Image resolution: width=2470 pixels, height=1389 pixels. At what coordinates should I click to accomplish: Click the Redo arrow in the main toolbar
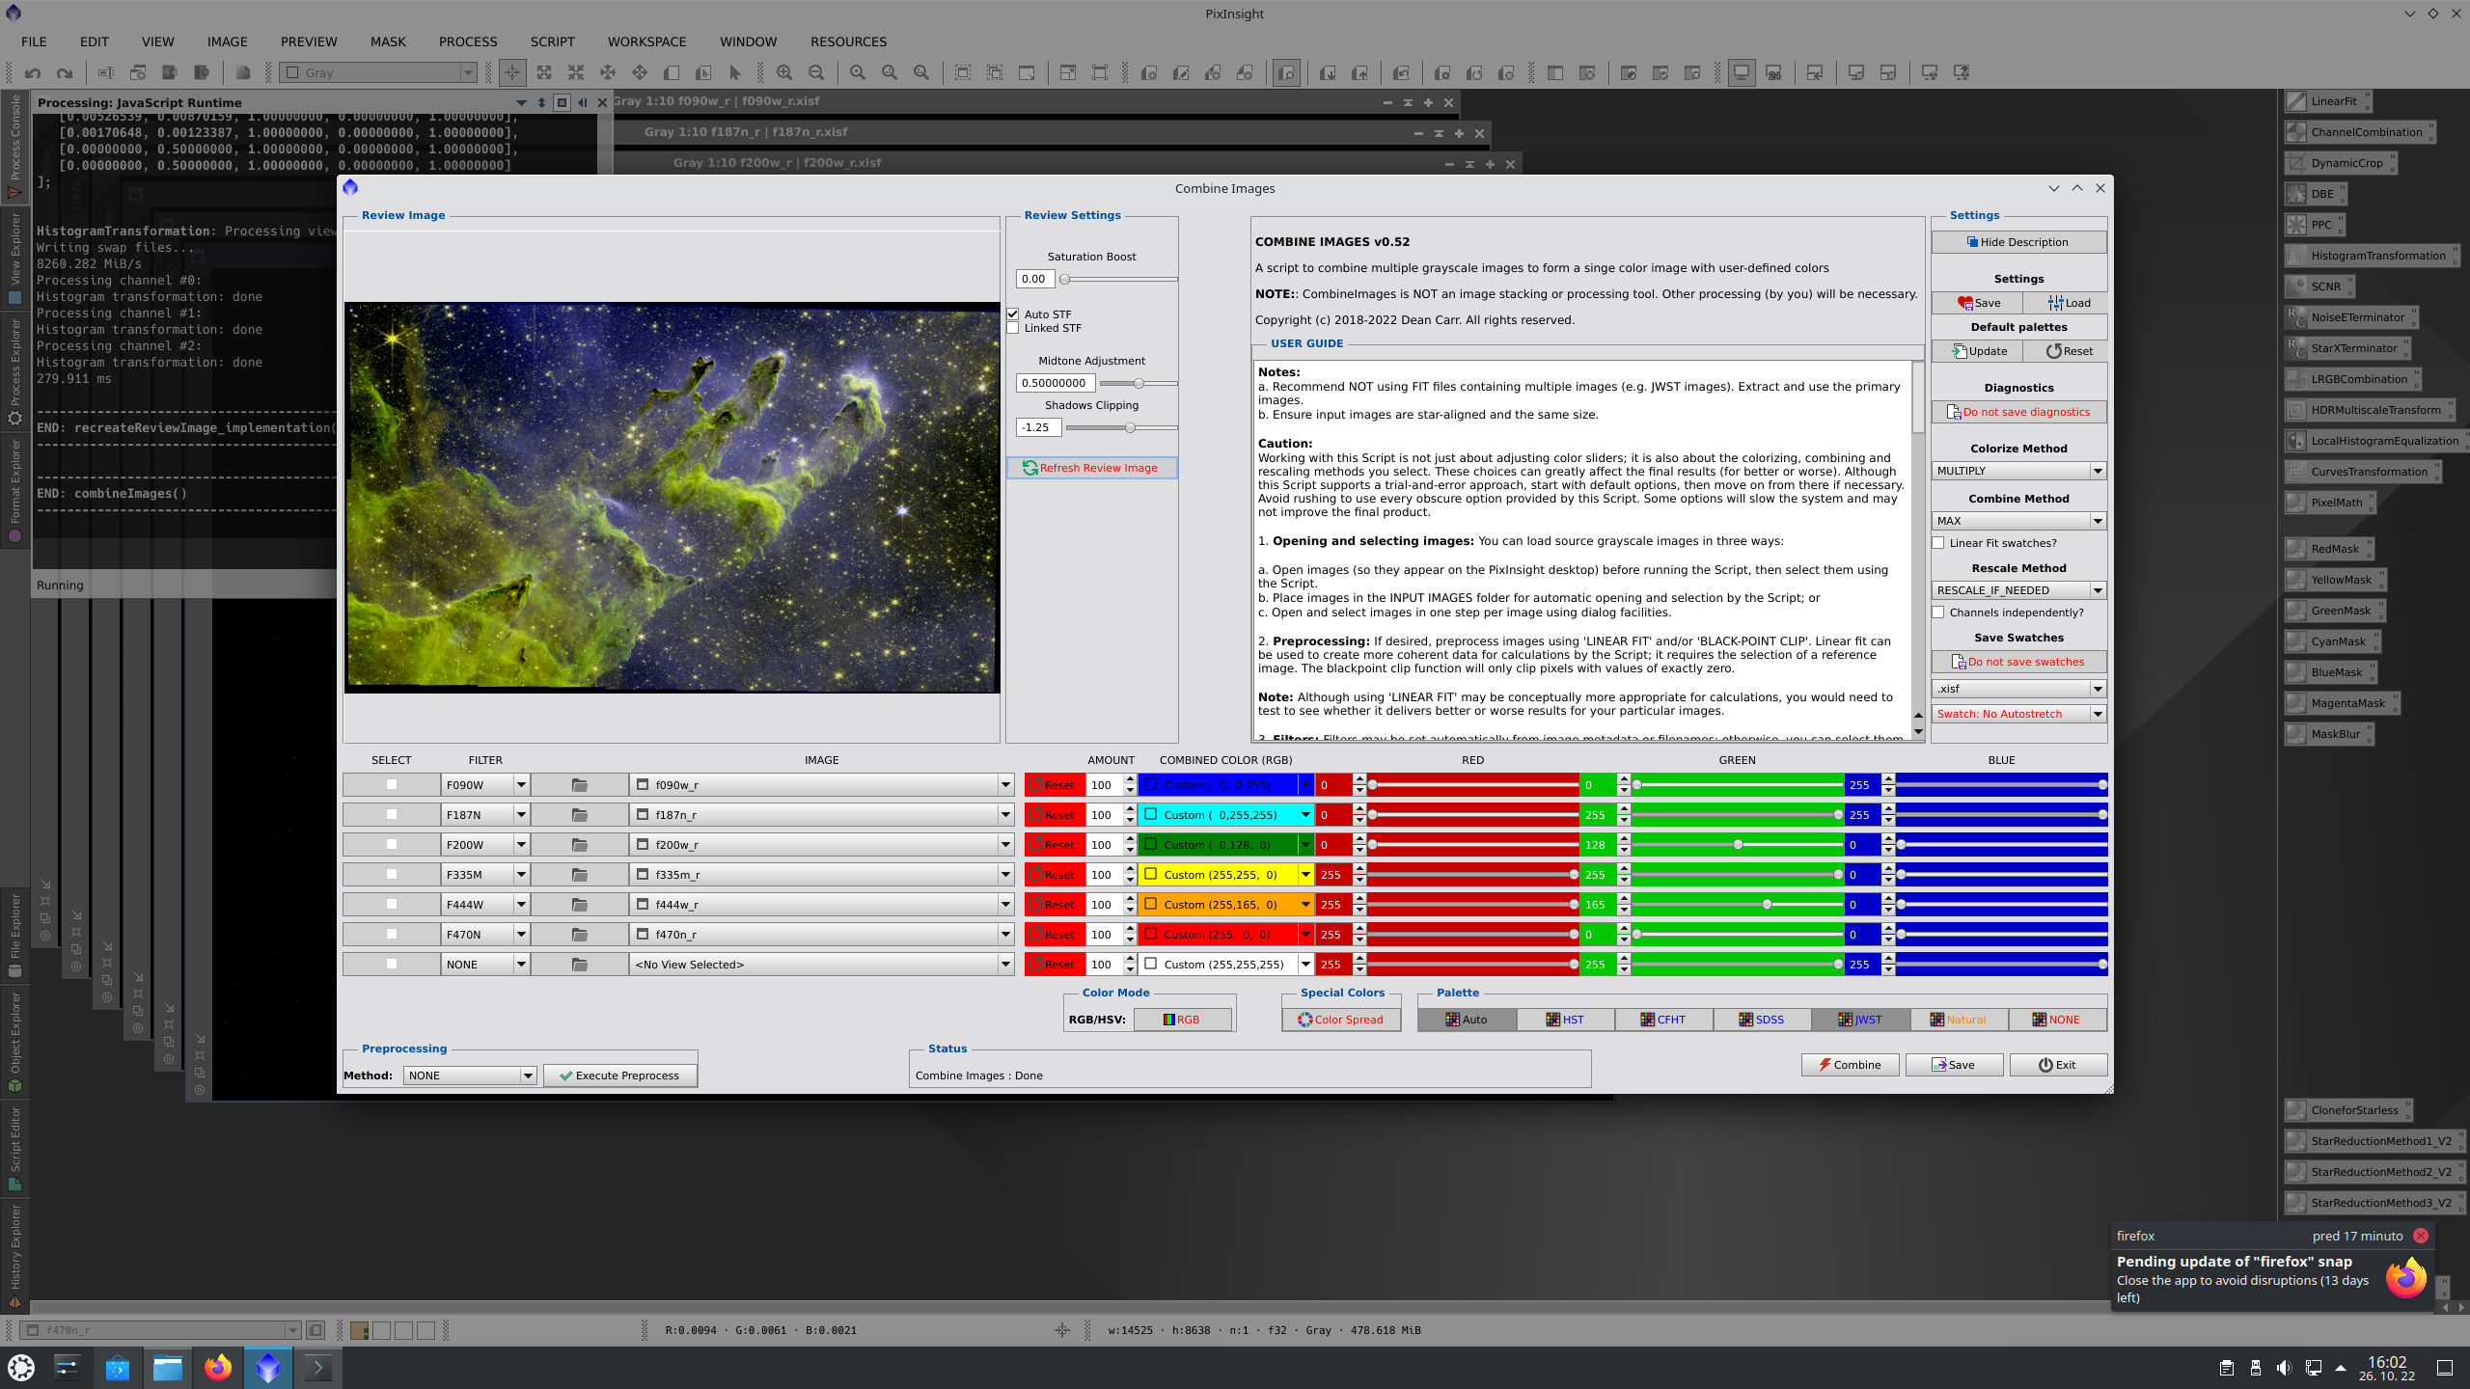click(x=65, y=72)
